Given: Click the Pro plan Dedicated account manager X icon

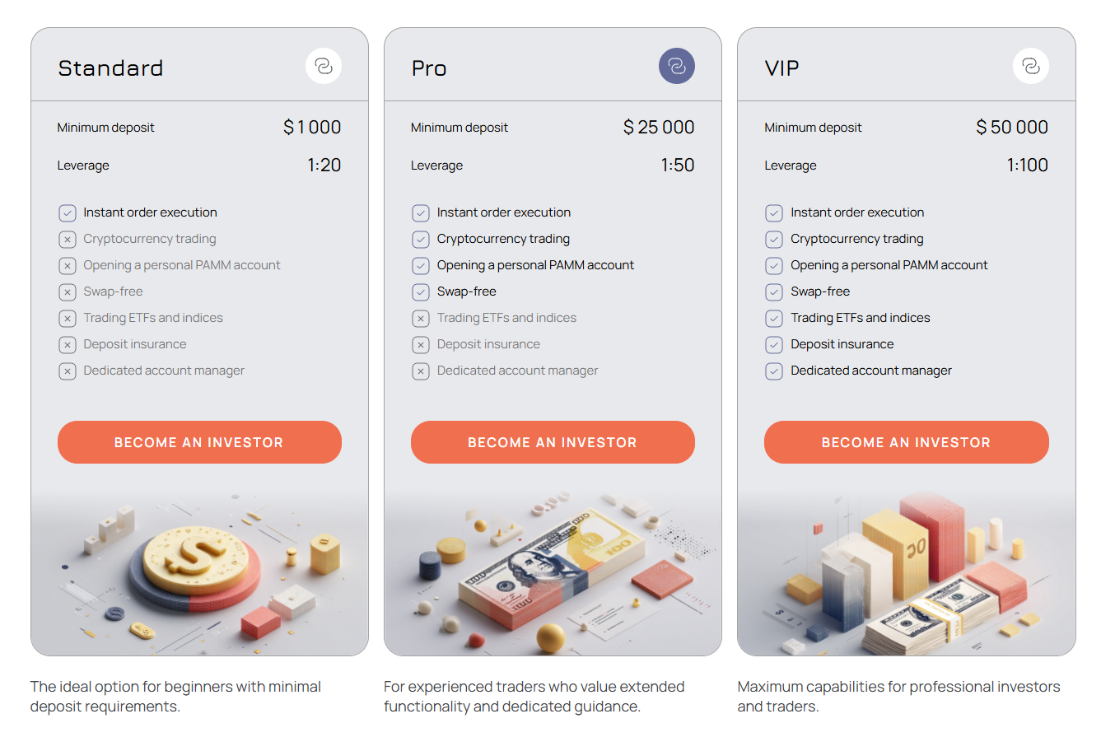Looking at the screenshot, I should (x=421, y=371).
